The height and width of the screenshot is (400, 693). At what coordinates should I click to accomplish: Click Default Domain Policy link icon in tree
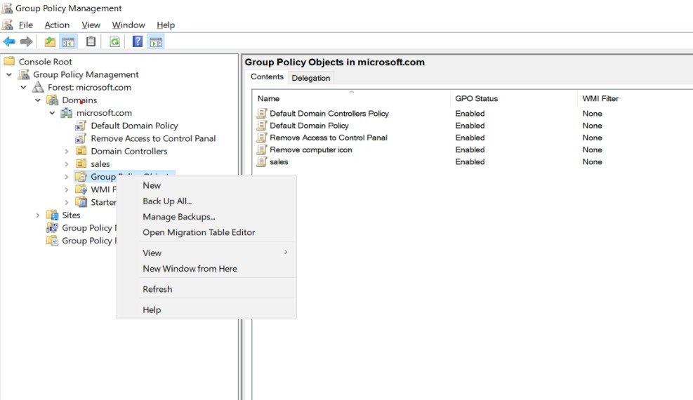pos(81,126)
